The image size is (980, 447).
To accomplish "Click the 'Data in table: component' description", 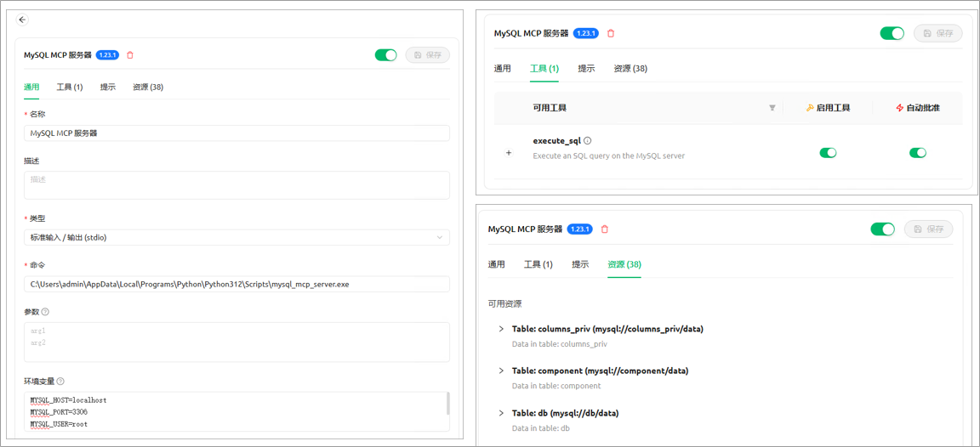I will tap(556, 386).
